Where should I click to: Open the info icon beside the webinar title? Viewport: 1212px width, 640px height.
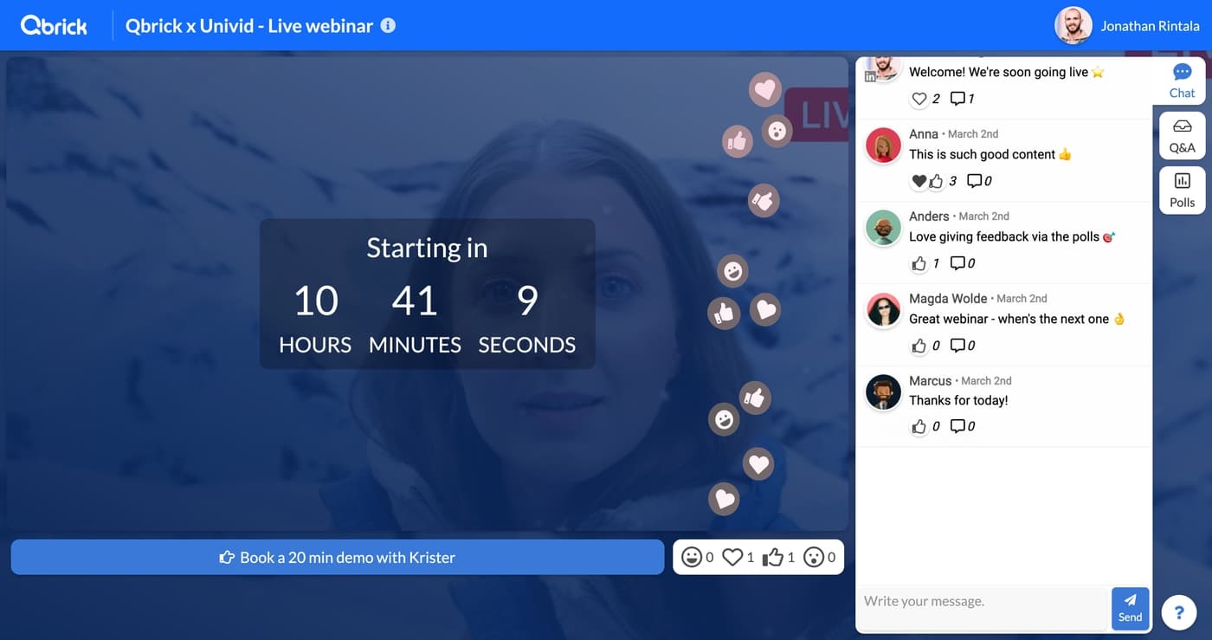(388, 25)
